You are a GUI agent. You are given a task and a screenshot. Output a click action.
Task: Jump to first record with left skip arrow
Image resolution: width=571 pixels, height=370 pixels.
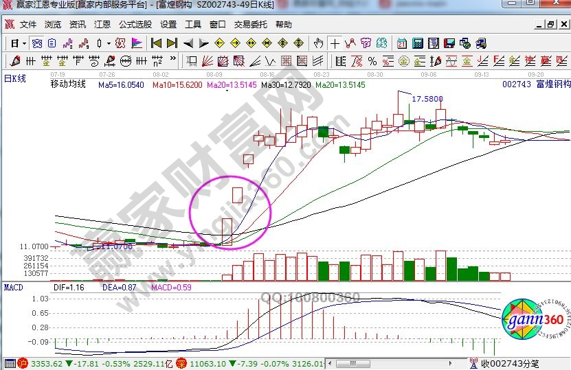click(156, 43)
